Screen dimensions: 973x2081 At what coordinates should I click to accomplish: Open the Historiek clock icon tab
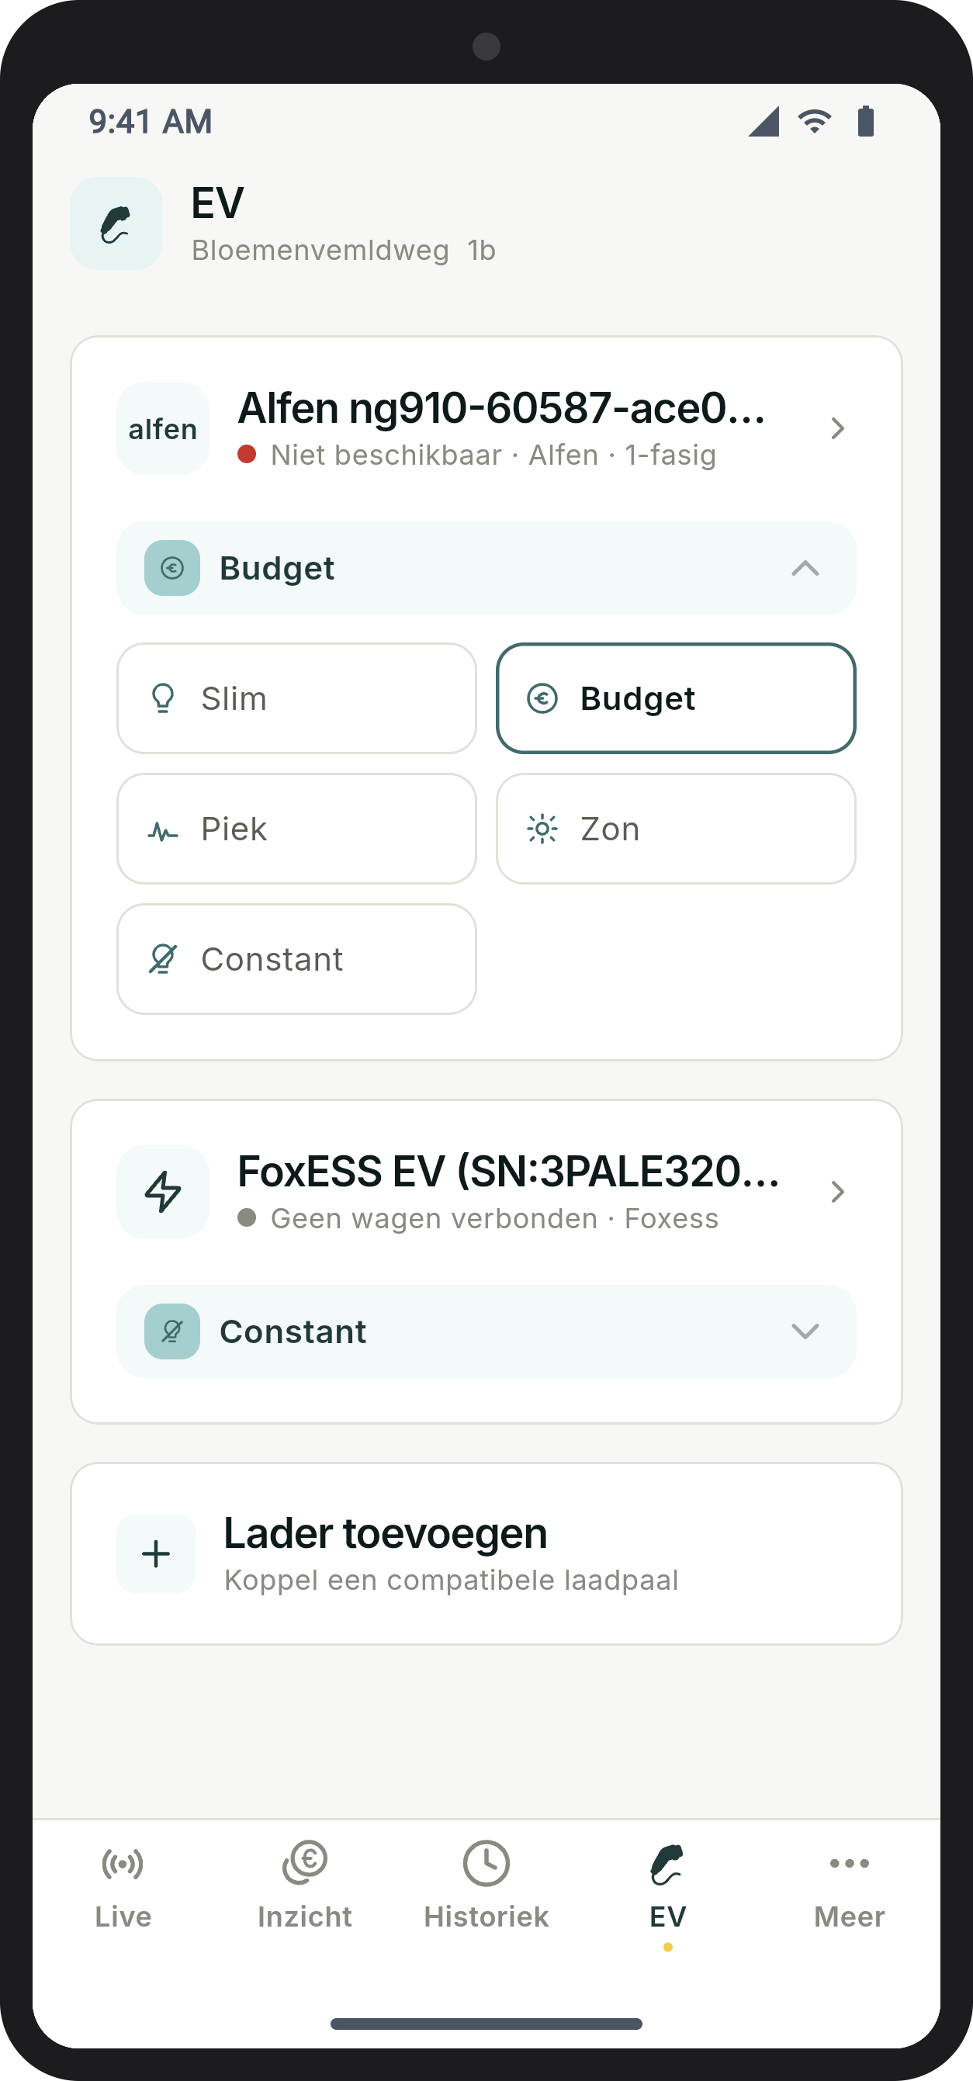point(486,1864)
